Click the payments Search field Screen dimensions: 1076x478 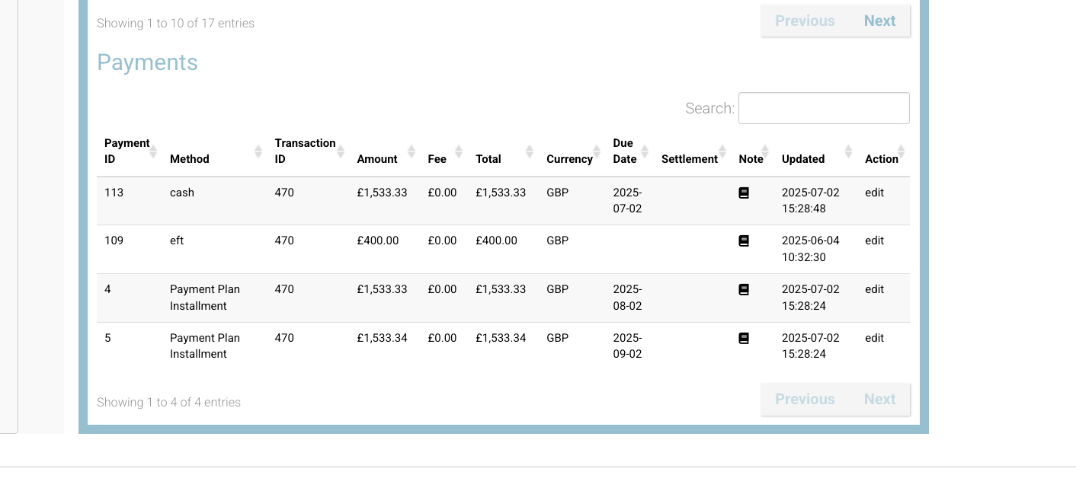point(824,108)
